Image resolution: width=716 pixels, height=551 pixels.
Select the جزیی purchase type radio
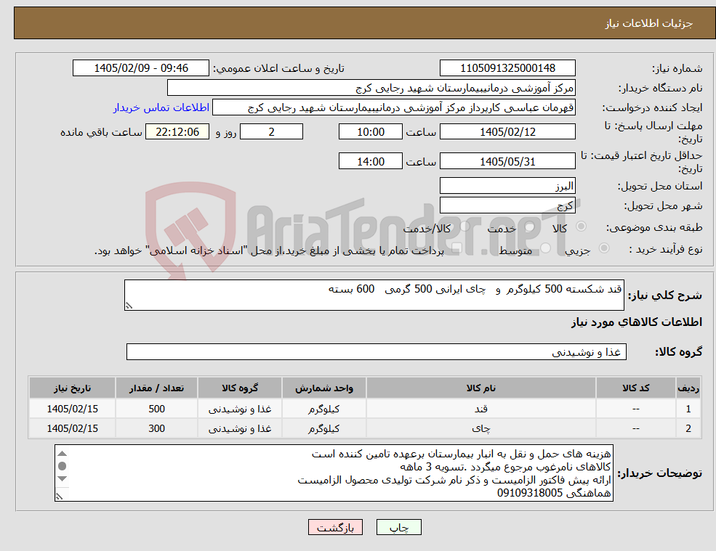click(603, 248)
